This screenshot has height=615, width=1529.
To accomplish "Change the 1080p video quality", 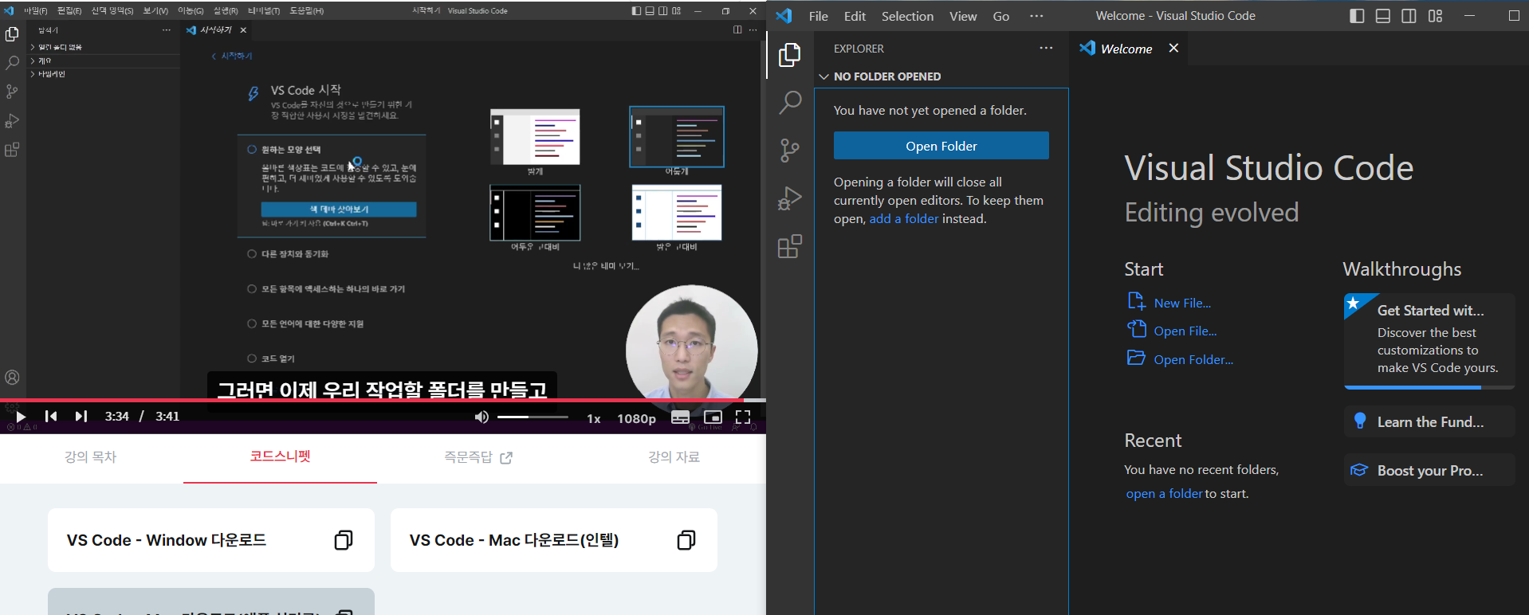I will click(x=636, y=419).
